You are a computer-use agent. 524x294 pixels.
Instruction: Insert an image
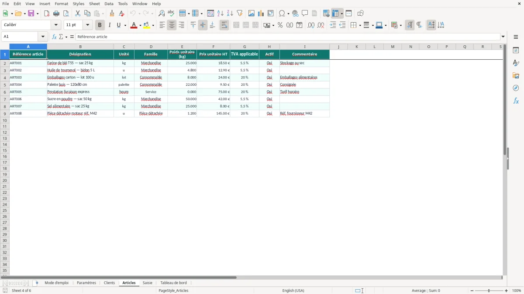[x=252, y=14]
